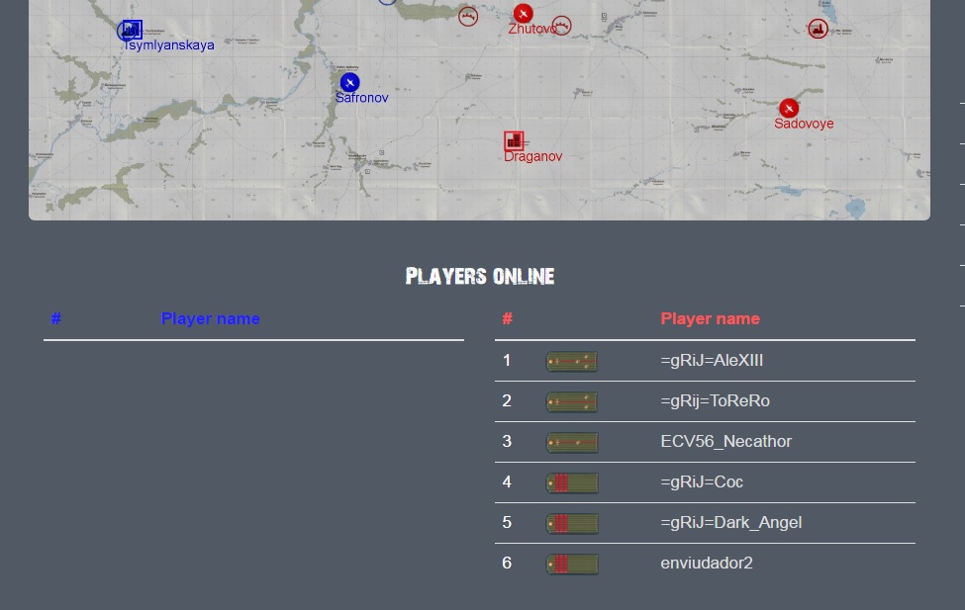Click rank insignia of =gRiJ=AleXIII
Image resolution: width=965 pixels, height=610 pixels.
pos(572,362)
